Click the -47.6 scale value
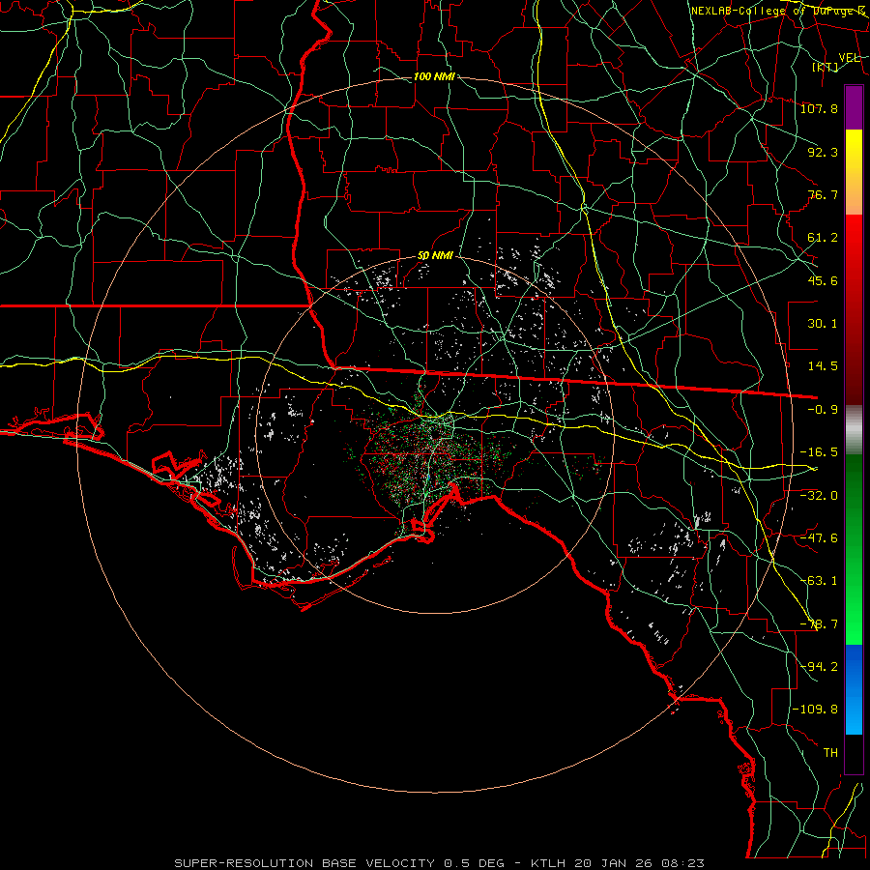The height and width of the screenshot is (870, 870). coord(819,538)
